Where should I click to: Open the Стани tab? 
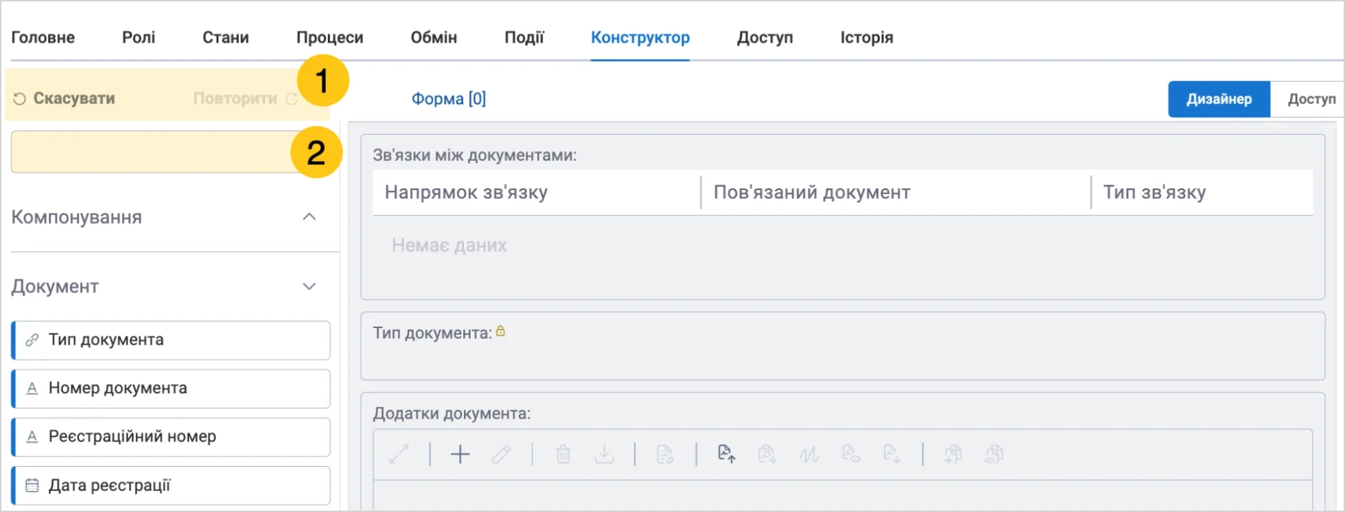(x=226, y=38)
